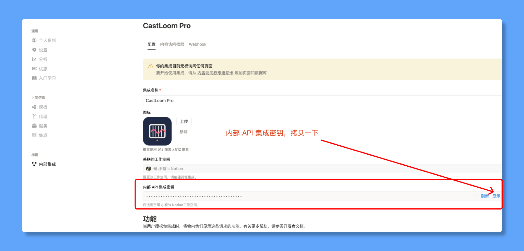Click the 通用 sidebar section header
Screen dimensions: 524x251
(x=35, y=31)
